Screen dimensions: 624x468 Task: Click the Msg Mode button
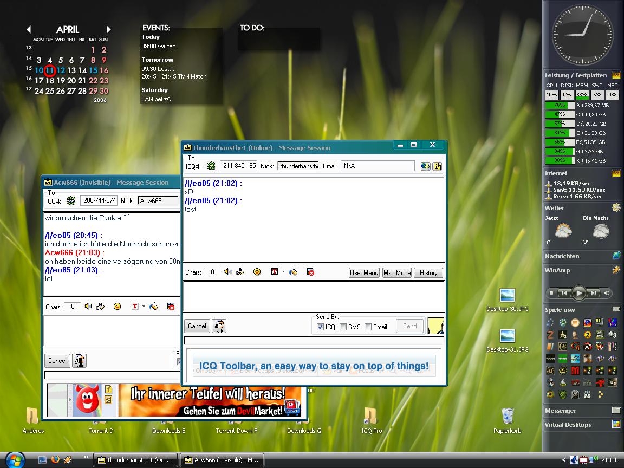(x=397, y=273)
